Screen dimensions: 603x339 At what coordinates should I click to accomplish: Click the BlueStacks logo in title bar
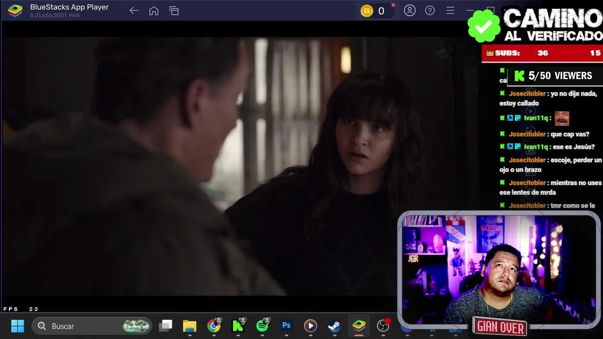(x=15, y=10)
